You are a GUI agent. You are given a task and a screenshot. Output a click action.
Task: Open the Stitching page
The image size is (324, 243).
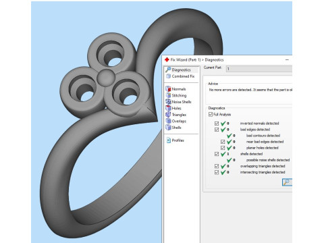pos(179,95)
